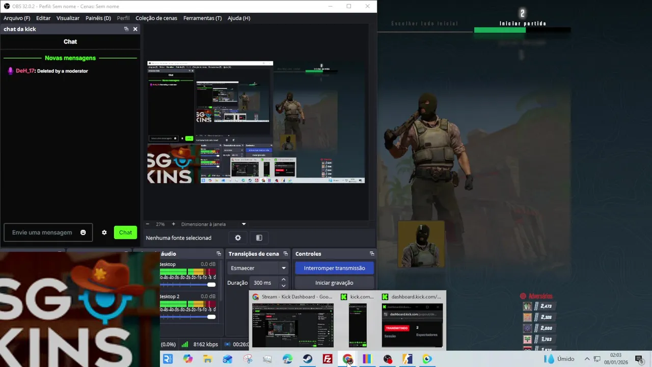This screenshot has width=652, height=367.
Task: Show hidden system tray icons
Action: [x=587, y=359]
